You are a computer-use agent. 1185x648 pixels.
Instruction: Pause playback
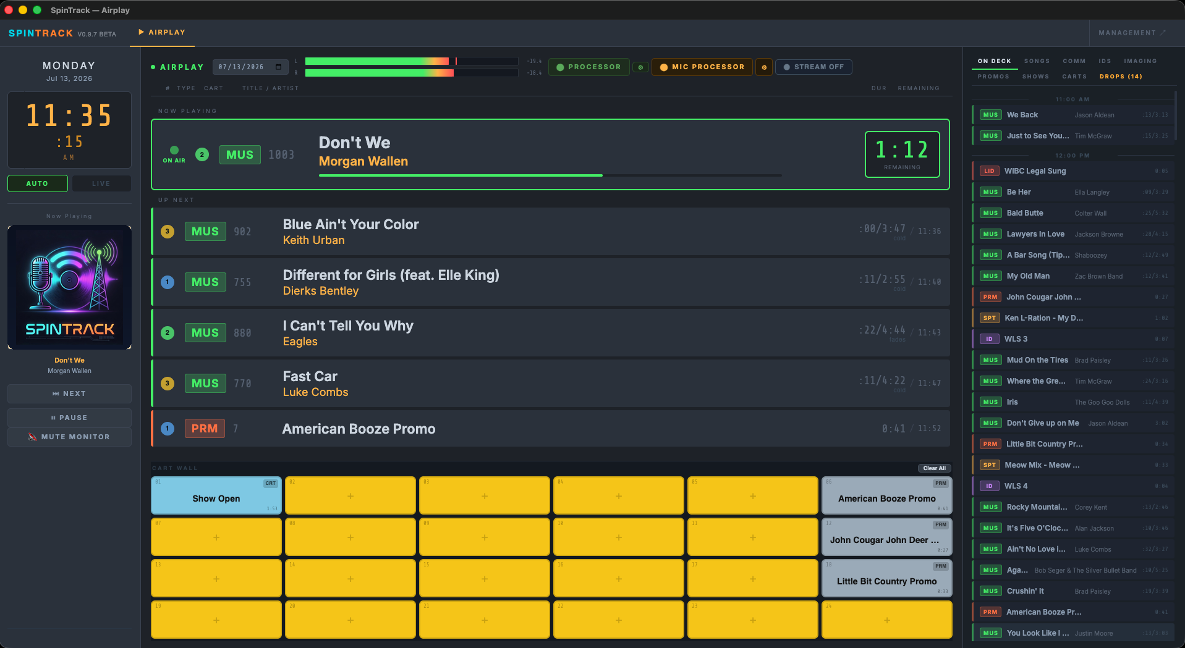[x=69, y=418]
